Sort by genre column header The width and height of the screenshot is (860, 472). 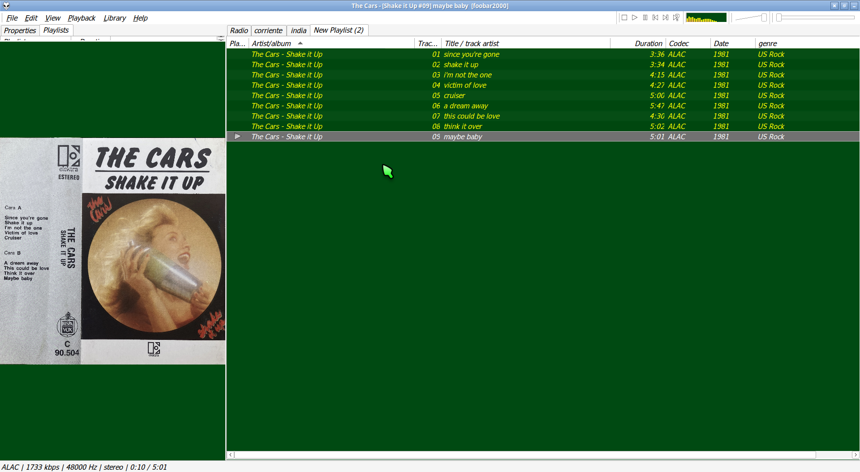click(x=807, y=43)
